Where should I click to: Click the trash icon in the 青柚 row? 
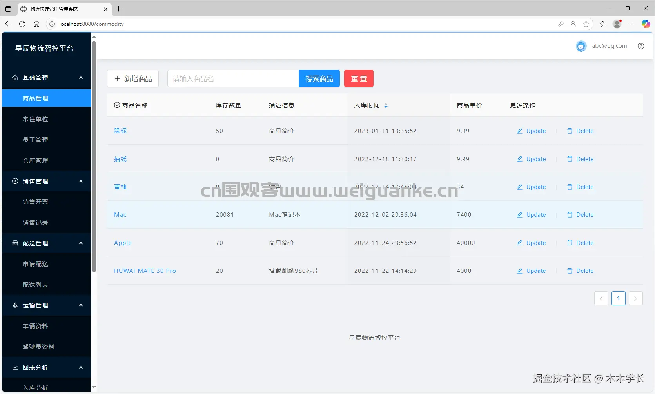pyautogui.click(x=570, y=187)
